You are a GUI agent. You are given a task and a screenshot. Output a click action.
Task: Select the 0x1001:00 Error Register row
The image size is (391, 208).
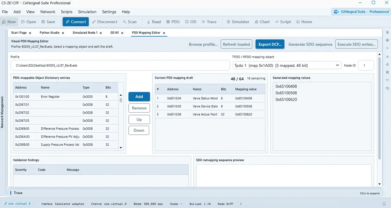(x=66, y=97)
